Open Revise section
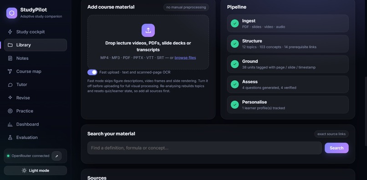The width and height of the screenshot is (367, 180). tap(36, 97)
